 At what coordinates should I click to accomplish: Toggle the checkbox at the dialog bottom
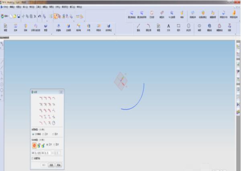33,159
